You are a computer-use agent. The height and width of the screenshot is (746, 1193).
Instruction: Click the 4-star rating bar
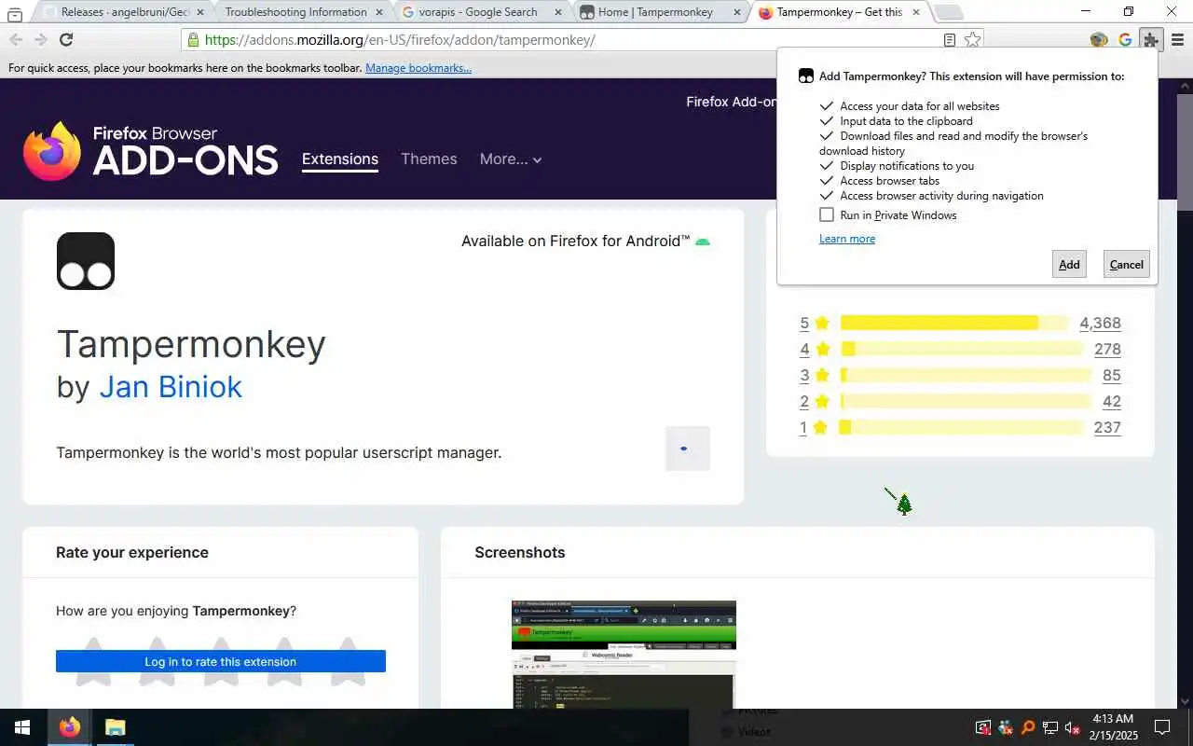962,349
